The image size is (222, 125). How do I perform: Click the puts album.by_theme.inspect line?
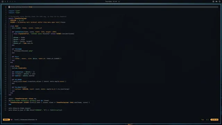(19, 108)
